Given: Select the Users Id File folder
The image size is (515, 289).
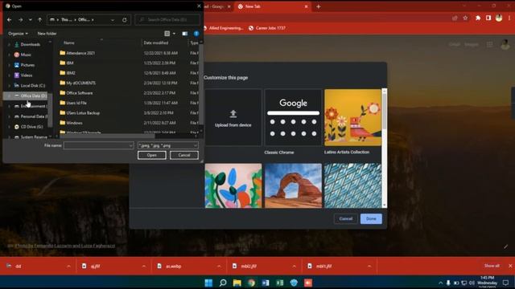Looking at the screenshot, I should (76, 103).
